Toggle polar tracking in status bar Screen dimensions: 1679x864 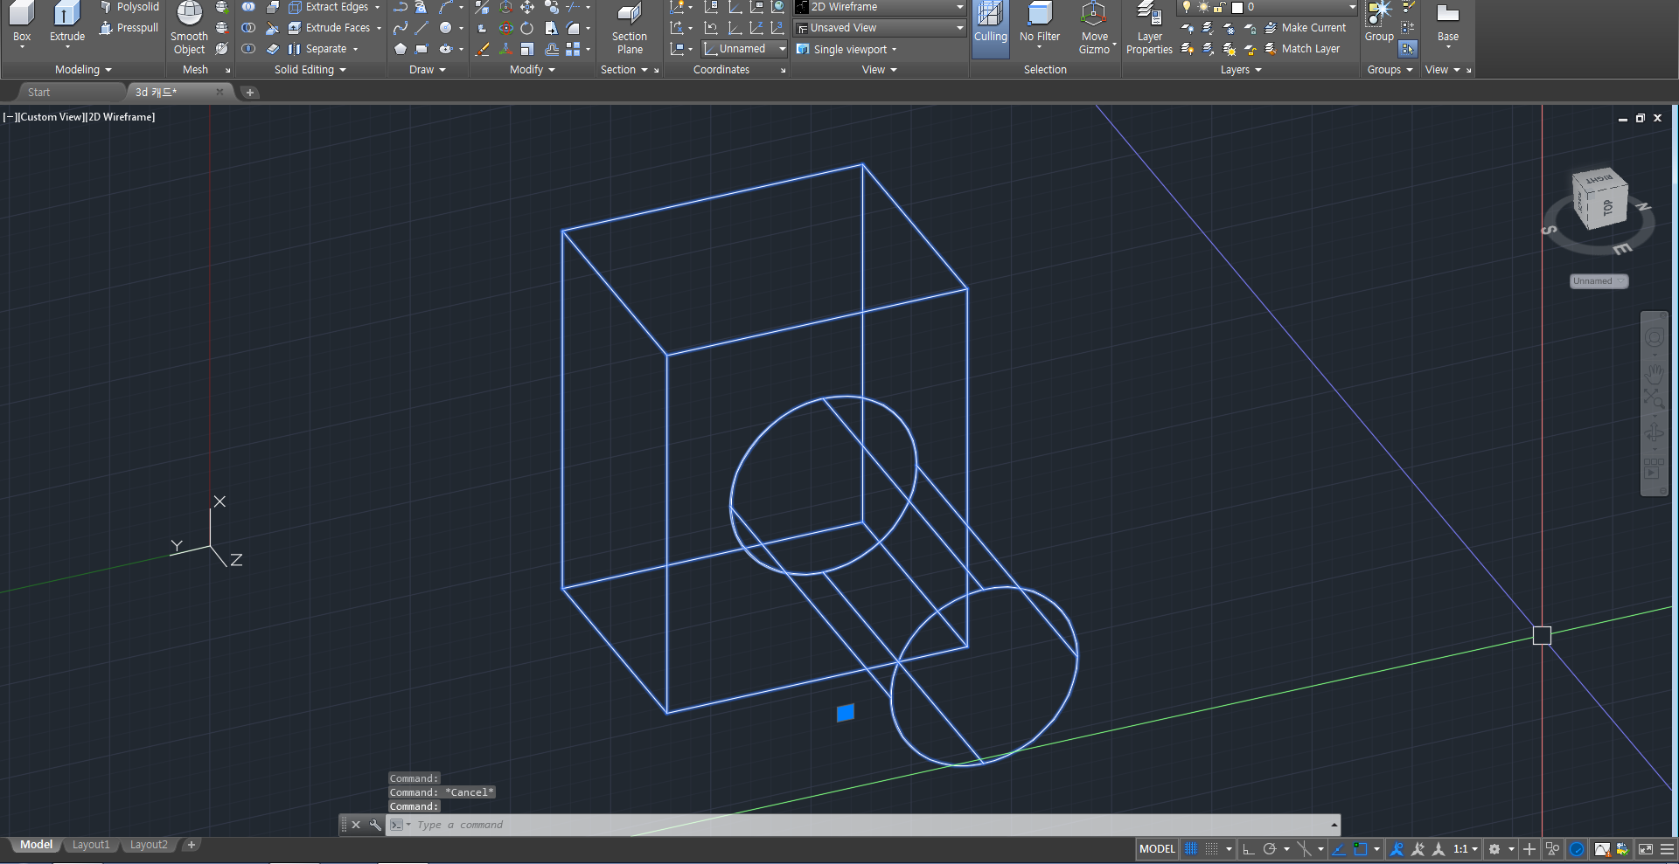point(1270,849)
